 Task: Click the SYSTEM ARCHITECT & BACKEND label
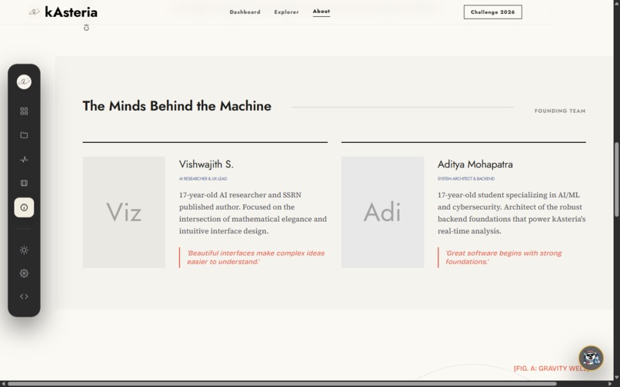[x=466, y=179]
